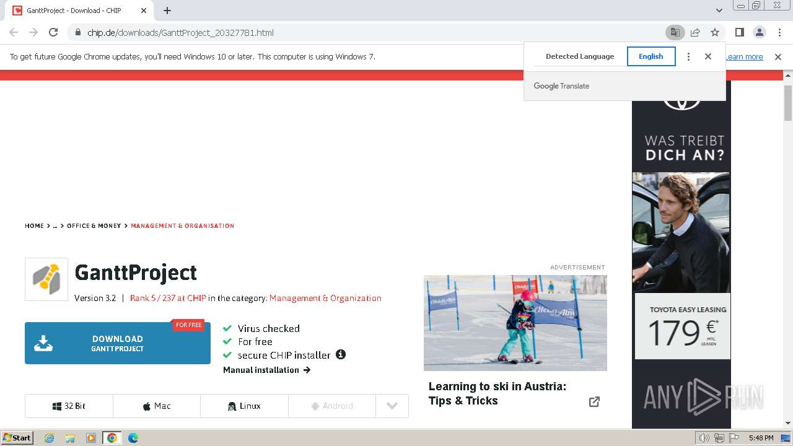793x446 pixels.
Task: Select the 32 Bit Windows tab
Action: pos(69,406)
